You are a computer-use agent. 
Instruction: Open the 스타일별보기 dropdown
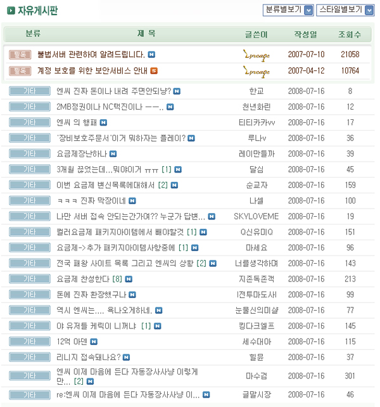[x=345, y=10]
